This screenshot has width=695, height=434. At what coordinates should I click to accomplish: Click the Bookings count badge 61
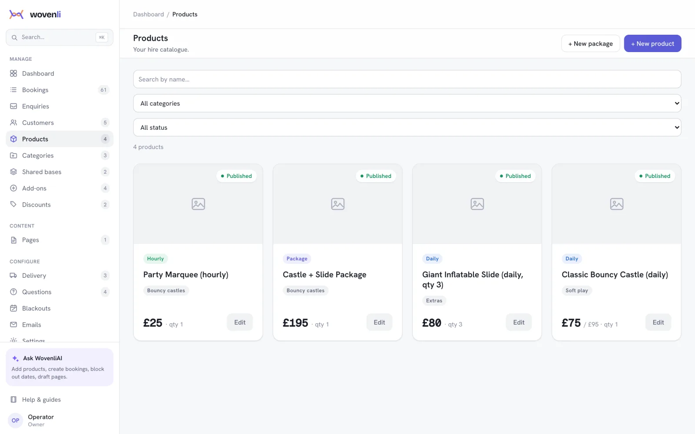[103, 90]
